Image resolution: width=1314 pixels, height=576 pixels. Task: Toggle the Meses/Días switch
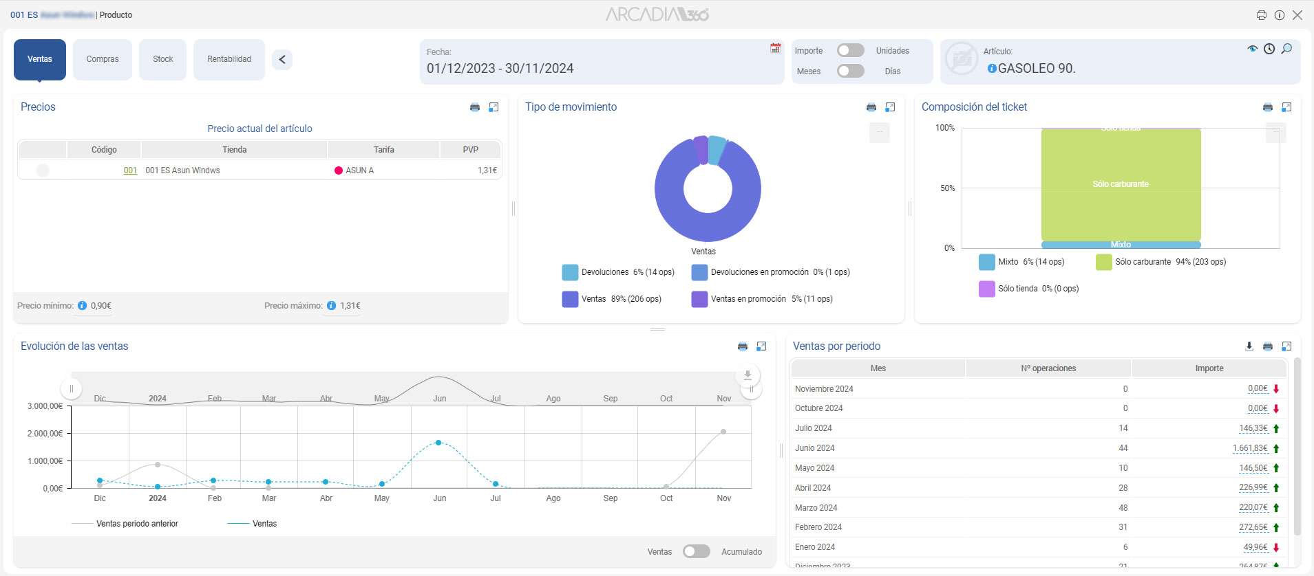[850, 71]
